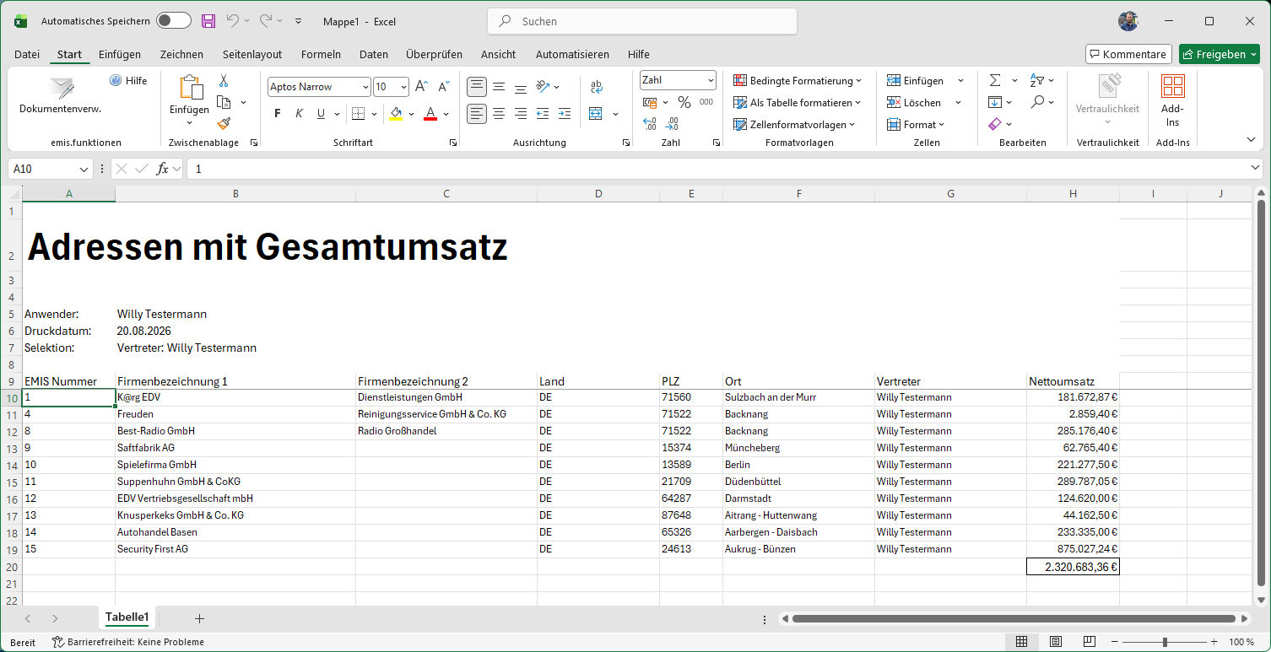Open the Add-Ins gallery
Image resolution: width=1271 pixels, height=652 pixels.
[x=1172, y=100]
